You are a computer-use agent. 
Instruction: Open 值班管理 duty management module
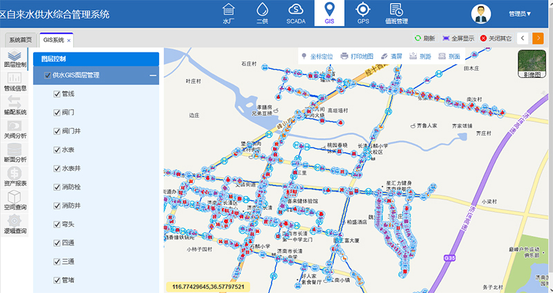396,12
